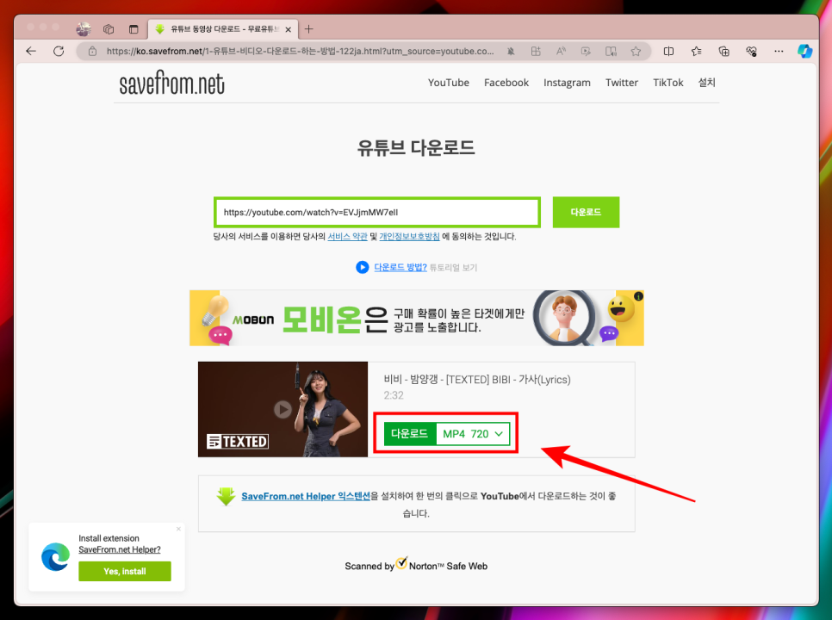
Task: Open the tab actions menu icon
Action: tap(133, 29)
